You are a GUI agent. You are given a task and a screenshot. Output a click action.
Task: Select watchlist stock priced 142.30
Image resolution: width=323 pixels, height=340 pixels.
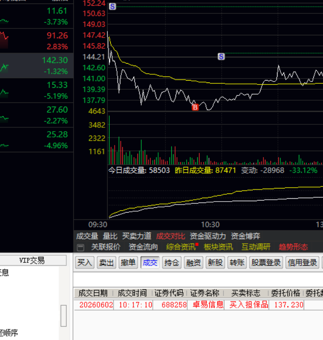37,65
